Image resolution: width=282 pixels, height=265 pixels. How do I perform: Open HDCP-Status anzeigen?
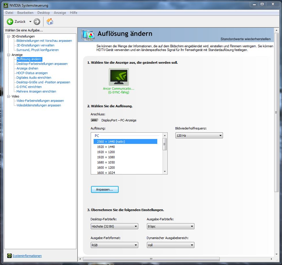click(x=32, y=73)
